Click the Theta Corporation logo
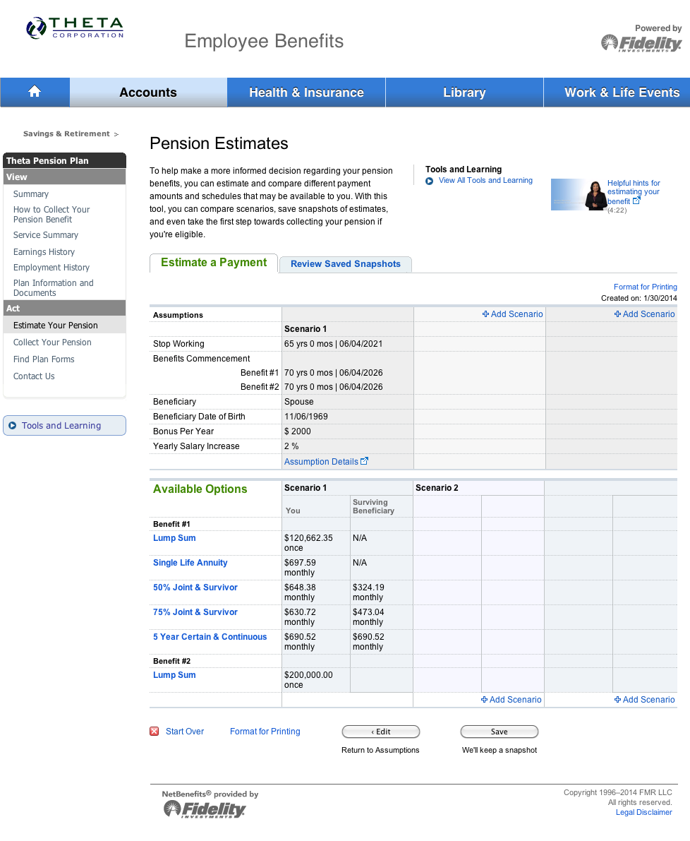The width and height of the screenshot is (690, 841). [75, 28]
